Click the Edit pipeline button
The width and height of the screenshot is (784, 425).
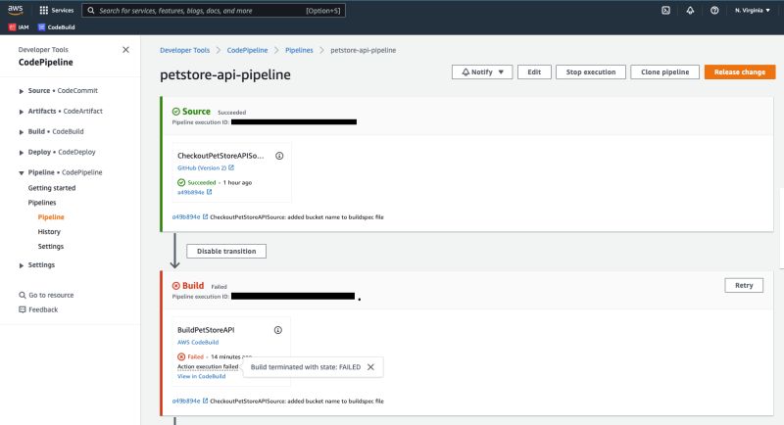tap(534, 71)
